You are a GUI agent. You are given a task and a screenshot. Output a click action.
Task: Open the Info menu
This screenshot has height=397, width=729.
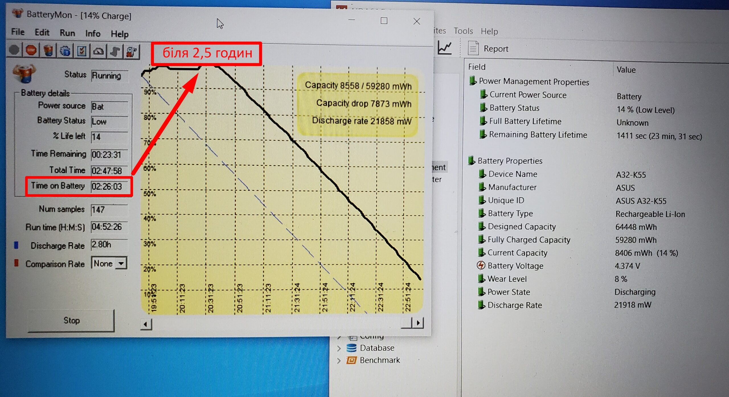pyautogui.click(x=93, y=34)
